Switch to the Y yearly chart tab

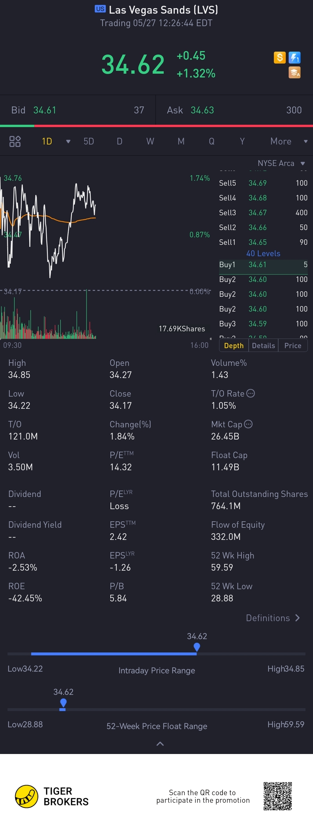coord(242,141)
